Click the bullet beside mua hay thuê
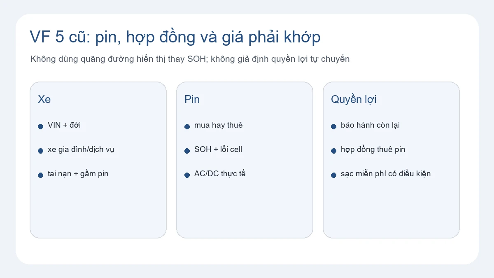 187,126
